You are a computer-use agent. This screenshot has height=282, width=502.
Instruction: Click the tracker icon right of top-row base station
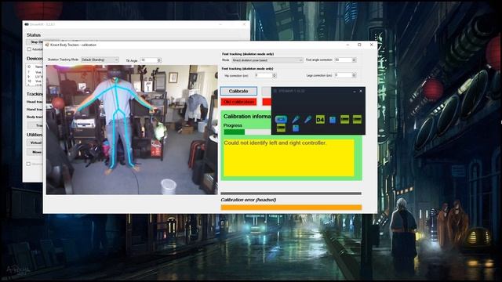[x=345, y=119]
